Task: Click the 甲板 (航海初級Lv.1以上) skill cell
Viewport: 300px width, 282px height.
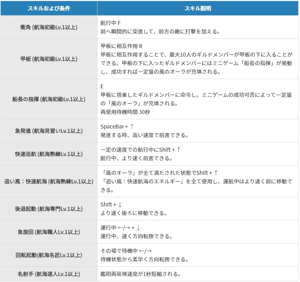Action: click(x=49, y=59)
